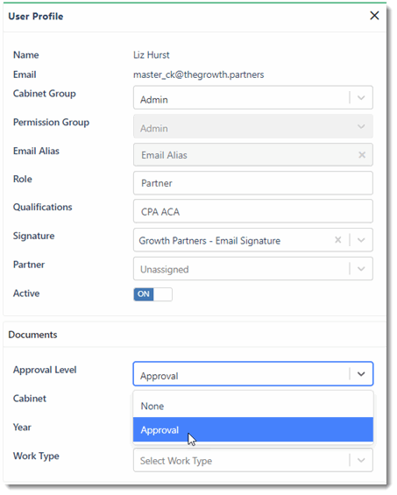The height and width of the screenshot is (495, 397).
Task: Open the Permission Group dropdown arrow
Action: click(361, 126)
